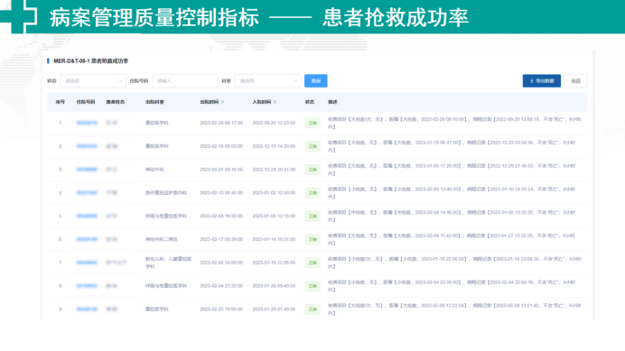Click 新生儿科、儿童重症医学科 department cell
Screen dimensions: 625x351
click(x=169, y=263)
